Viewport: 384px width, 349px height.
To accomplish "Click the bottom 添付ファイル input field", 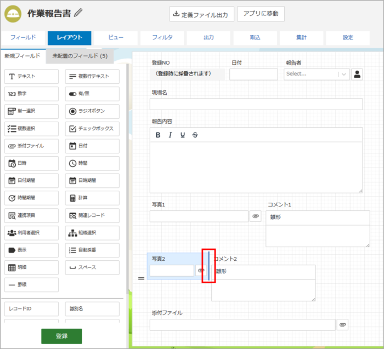I will pyautogui.click(x=242, y=325).
